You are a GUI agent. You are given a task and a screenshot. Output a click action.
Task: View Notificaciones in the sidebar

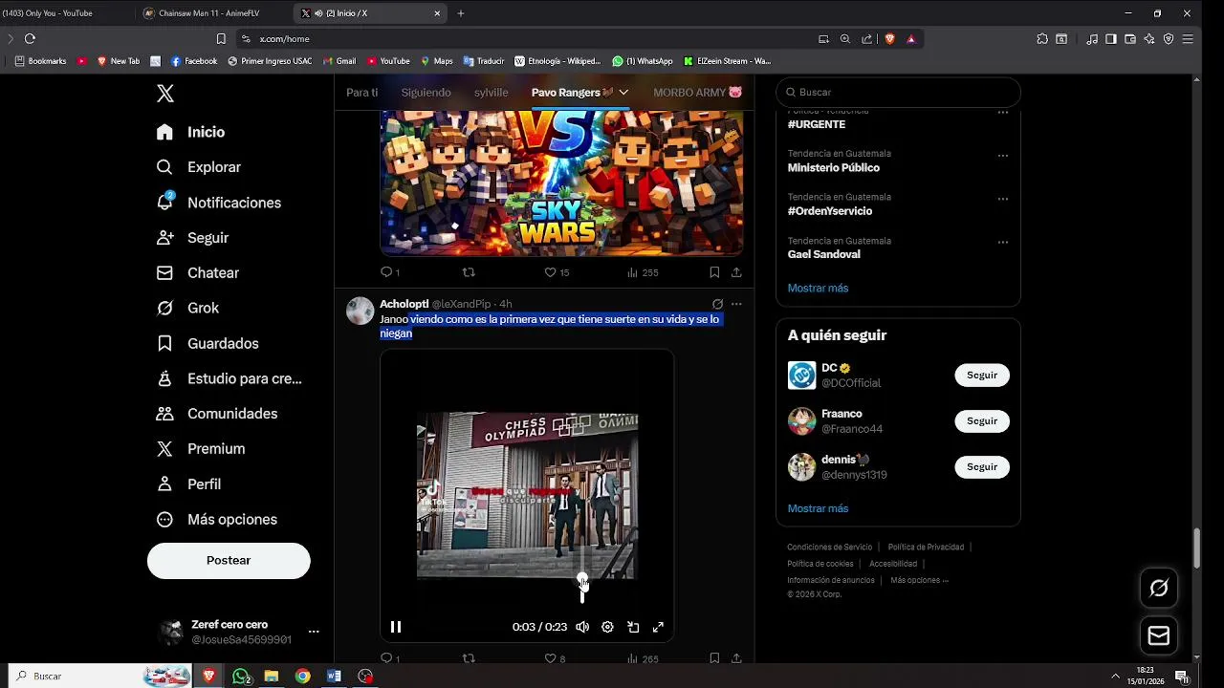[219, 203]
